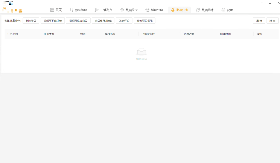Image resolution: width=280 pixels, height=163 pixels.
Task: Select 修改可见权限 button
Action: click(145, 21)
